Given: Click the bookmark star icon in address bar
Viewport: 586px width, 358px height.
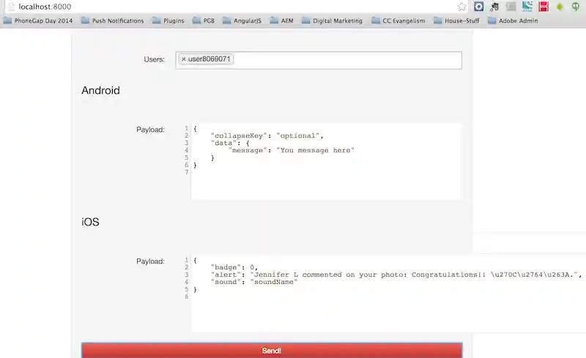Looking at the screenshot, I should (x=462, y=7).
